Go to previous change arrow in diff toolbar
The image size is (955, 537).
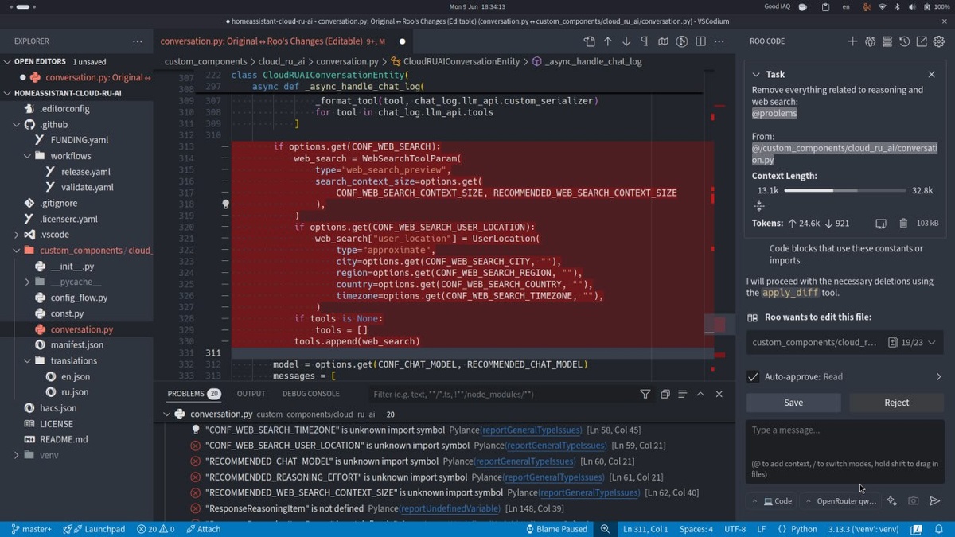608,41
